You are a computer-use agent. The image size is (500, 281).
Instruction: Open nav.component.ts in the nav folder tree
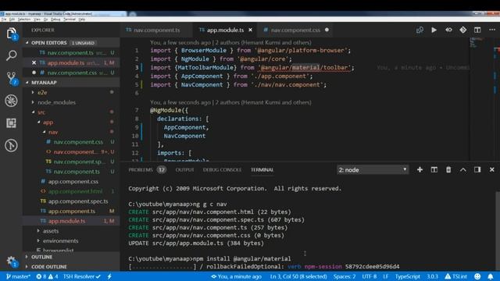pyautogui.click(x=77, y=172)
